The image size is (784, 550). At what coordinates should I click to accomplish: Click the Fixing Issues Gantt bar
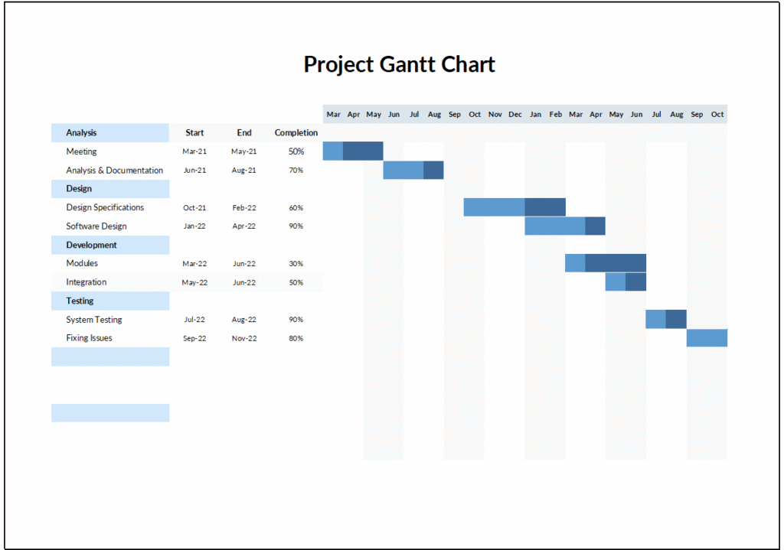(706, 337)
